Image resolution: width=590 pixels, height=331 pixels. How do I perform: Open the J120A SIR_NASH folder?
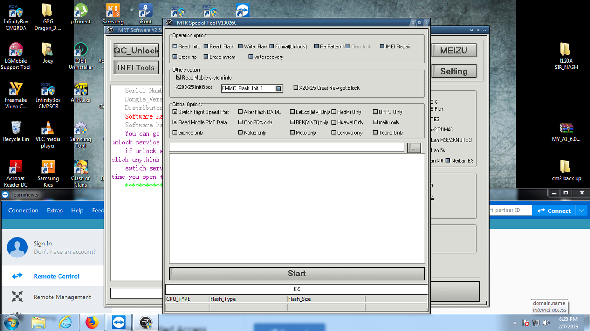(566, 56)
